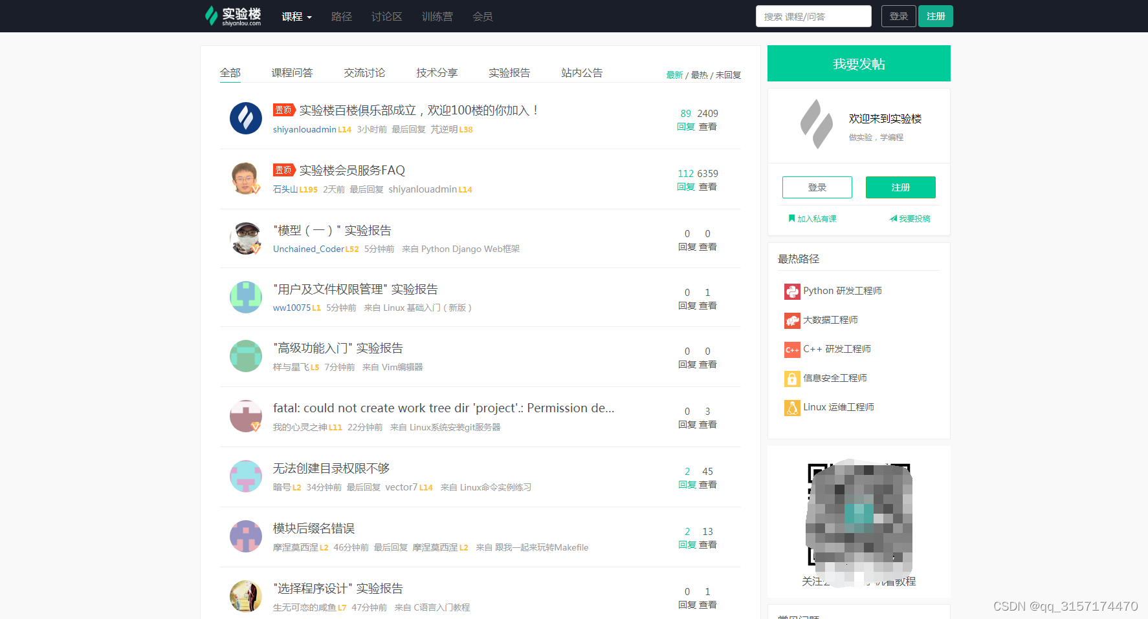
Task: Switch to the 站内公告 tab
Action: pos(582,73)
